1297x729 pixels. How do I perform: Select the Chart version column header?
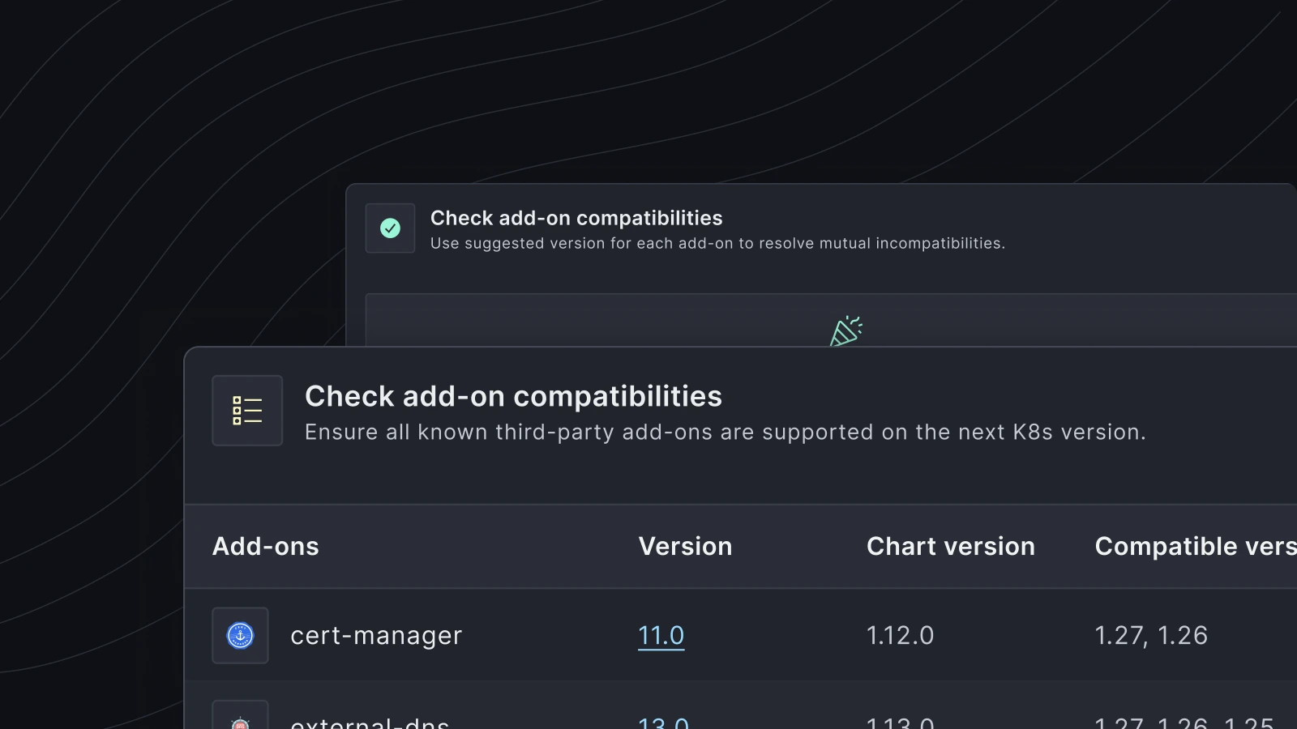tap(951, 546)
